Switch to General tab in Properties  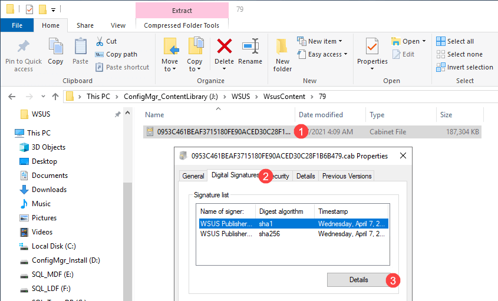pyautogui.click(x=193, y=176)
